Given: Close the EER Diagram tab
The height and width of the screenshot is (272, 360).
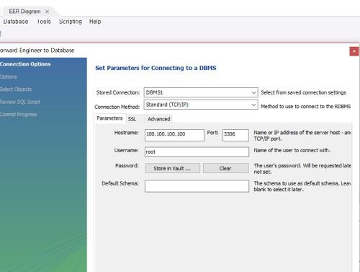Looking at the screenshot, I should click(x=48, y=12).
